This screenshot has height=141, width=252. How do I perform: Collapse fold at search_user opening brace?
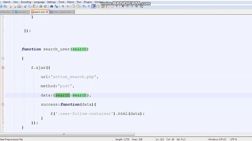click(3, 58)
